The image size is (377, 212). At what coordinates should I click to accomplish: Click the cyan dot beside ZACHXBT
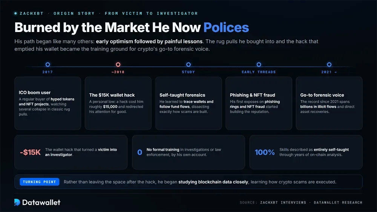15,14
